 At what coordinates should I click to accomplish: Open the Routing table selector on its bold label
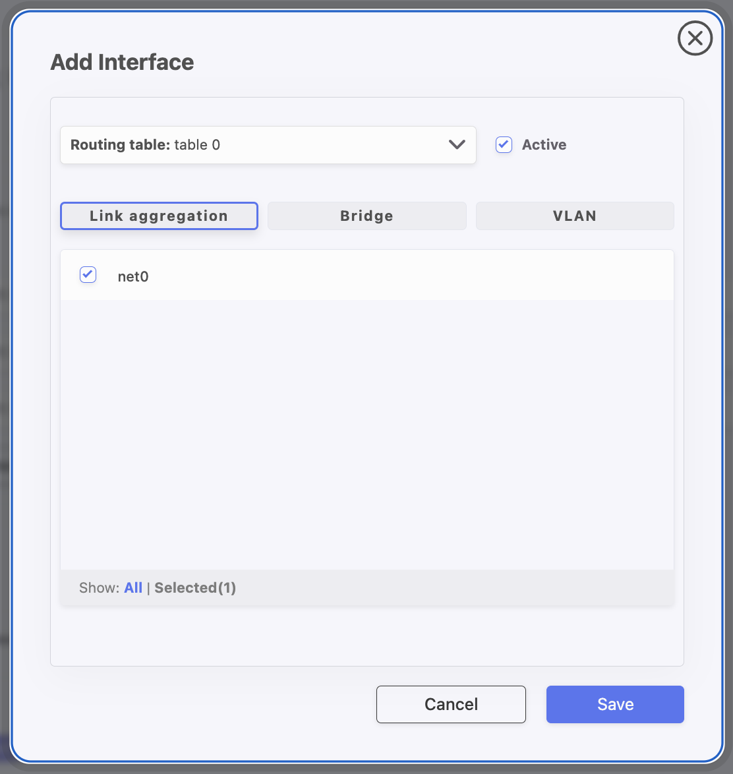coord(121,145)
